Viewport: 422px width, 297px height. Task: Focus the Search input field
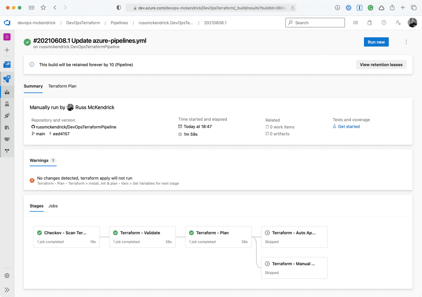click(315, 23)
